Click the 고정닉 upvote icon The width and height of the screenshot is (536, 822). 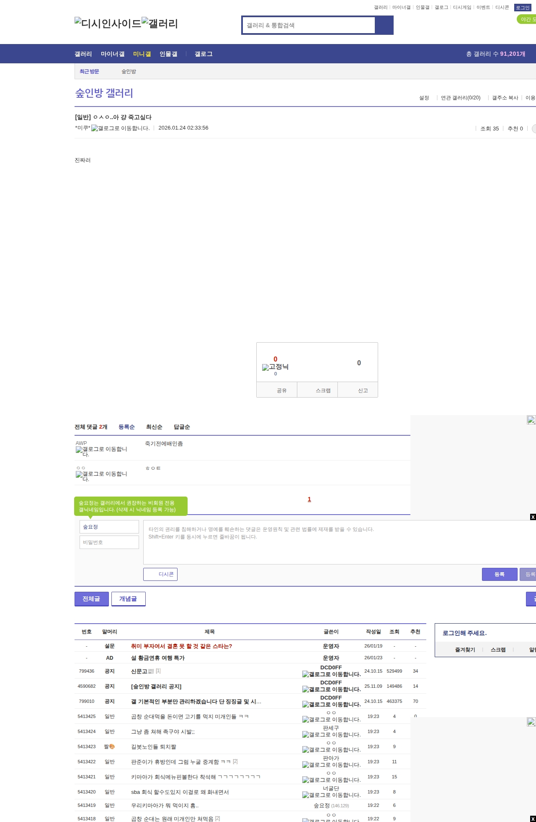(275, 367)
